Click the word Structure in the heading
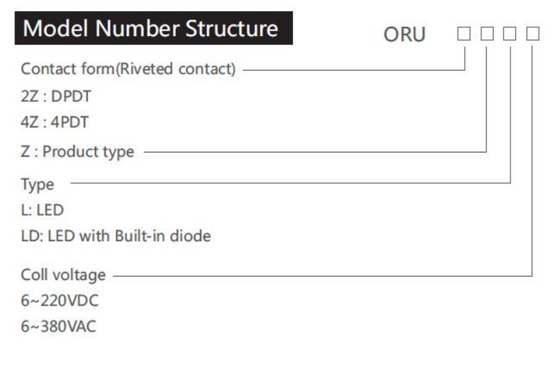Viewport: 554px width, 368px height. pyautogui.click(x=232, y=28)
